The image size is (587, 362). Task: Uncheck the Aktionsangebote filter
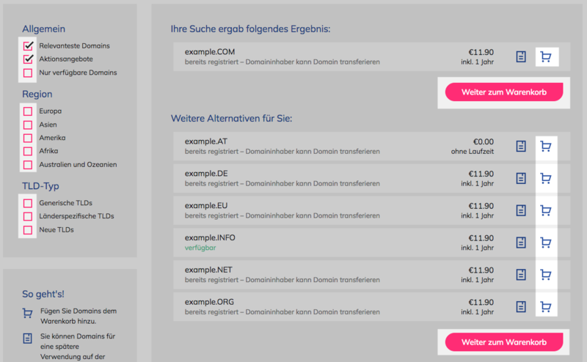coord(28,59)
